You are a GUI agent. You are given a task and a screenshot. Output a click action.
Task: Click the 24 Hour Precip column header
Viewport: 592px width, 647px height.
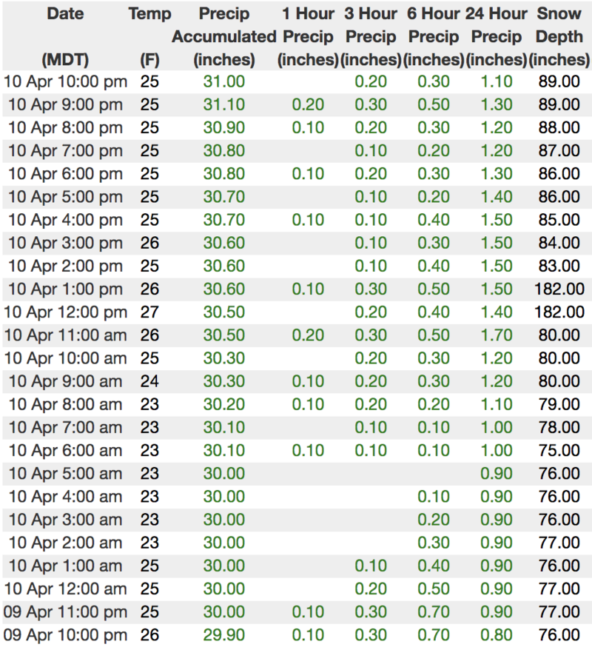[x=497, y=36]
